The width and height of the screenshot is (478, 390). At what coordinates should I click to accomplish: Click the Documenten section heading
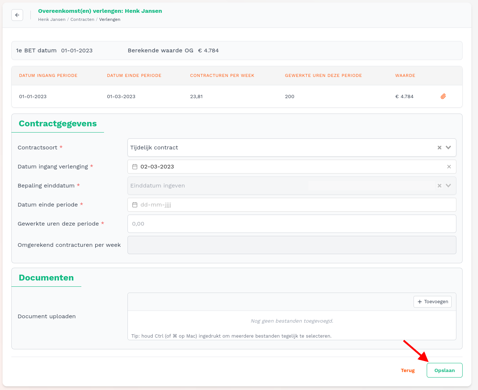[46, 278]
